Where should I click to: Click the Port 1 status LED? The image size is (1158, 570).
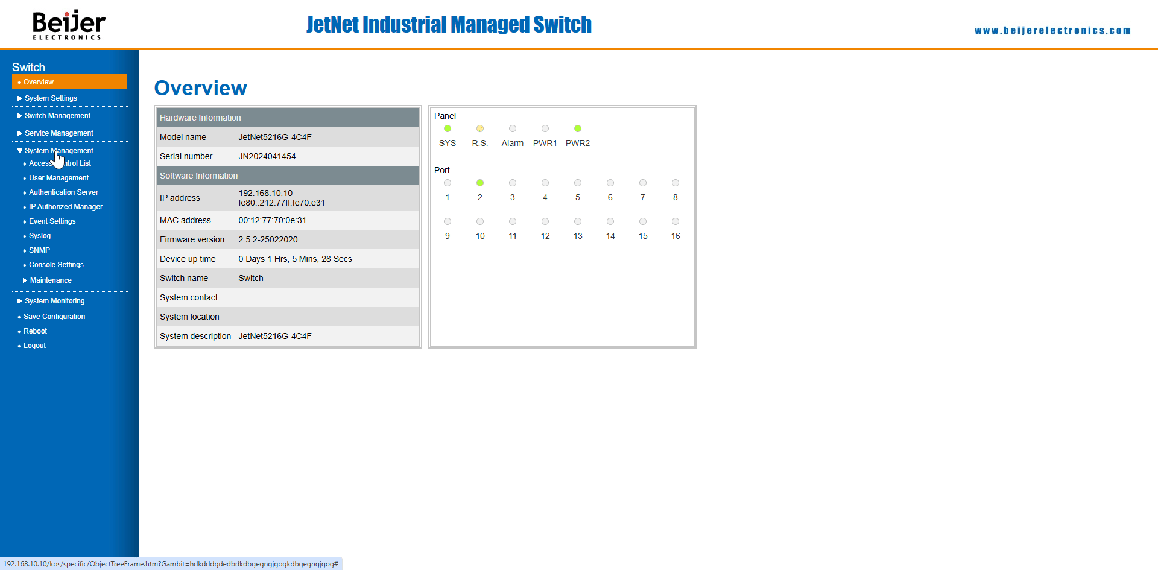(x=448, y=183)
